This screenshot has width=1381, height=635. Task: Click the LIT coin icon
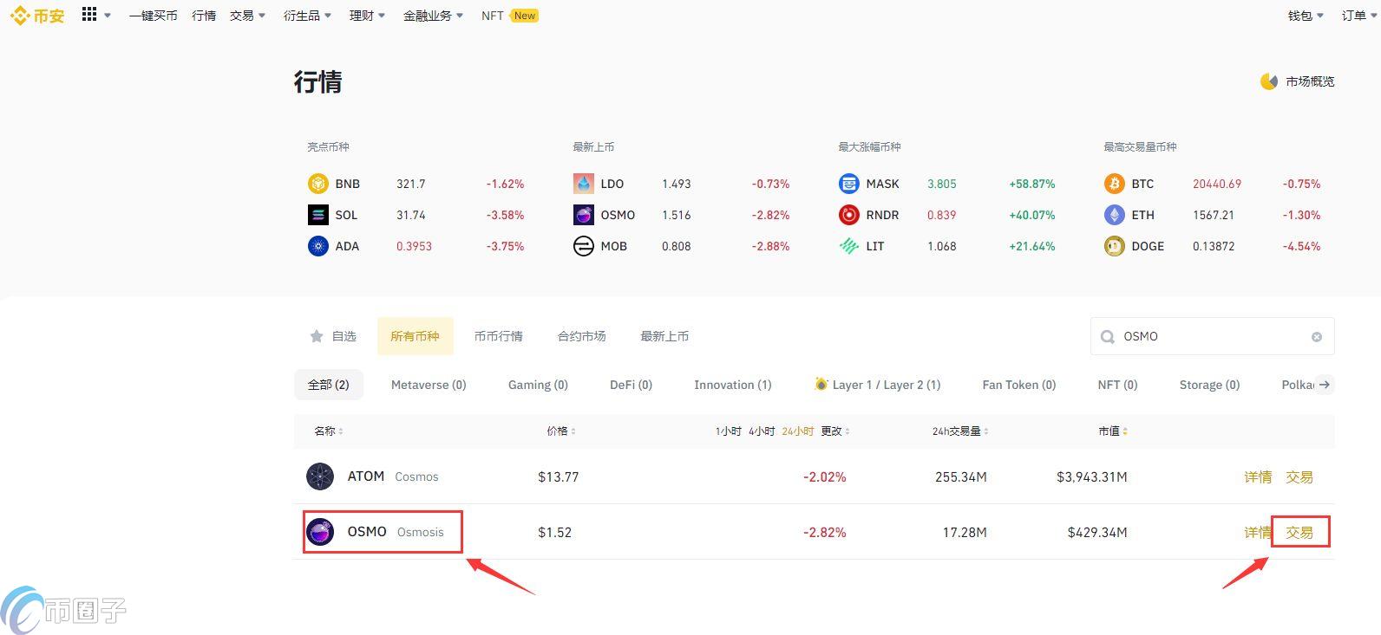click(849, 246)
